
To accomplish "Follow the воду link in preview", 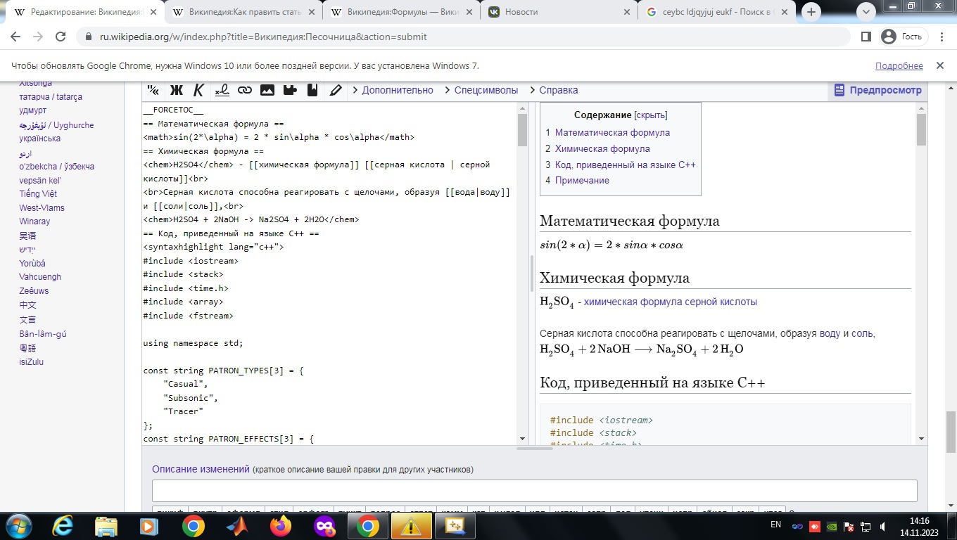I will 830,333.
